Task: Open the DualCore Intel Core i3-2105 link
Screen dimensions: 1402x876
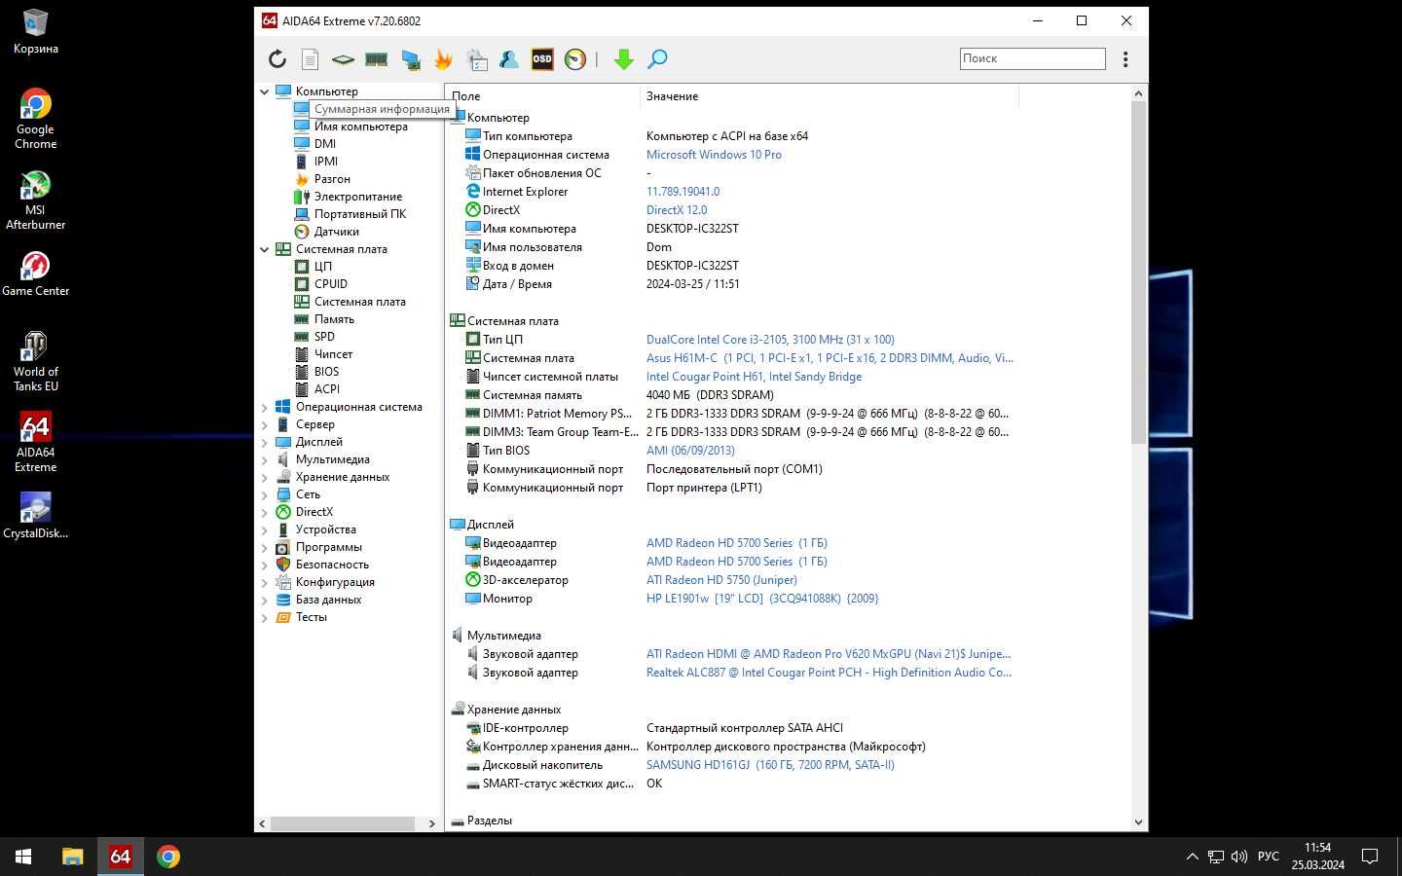Action: [x=770, y=340]
